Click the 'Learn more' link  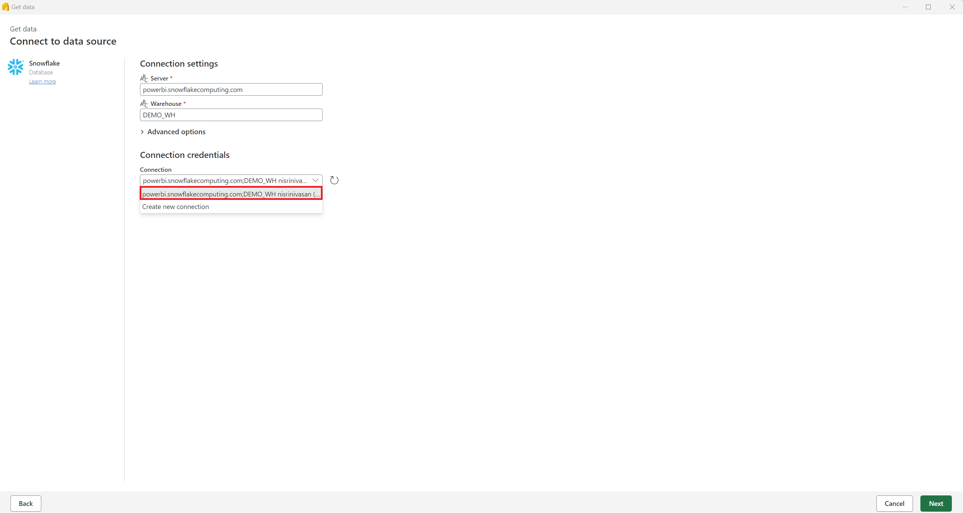(x=42, y=81)
